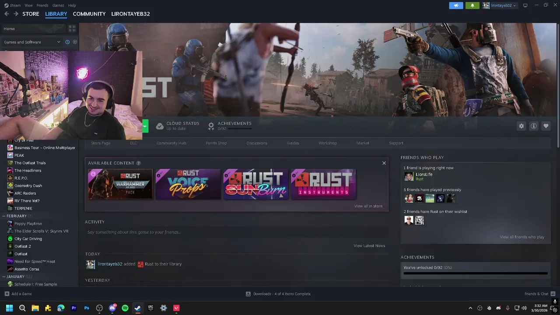Go forward with the right arrow
The height and width of the screenshot is (315, 560).
click(x=16, y=14)
